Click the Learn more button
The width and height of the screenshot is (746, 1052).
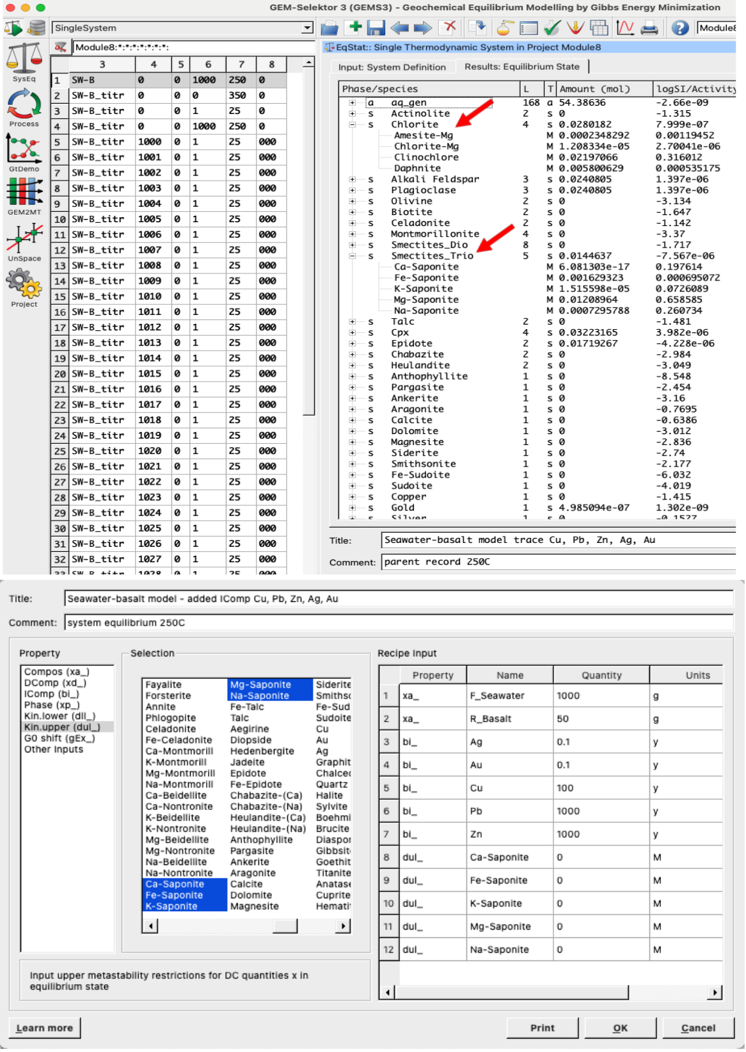45,1028
